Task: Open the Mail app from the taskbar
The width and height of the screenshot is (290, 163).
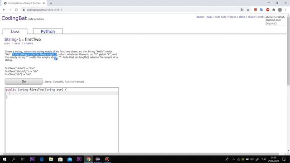Action: pos(70,159)
